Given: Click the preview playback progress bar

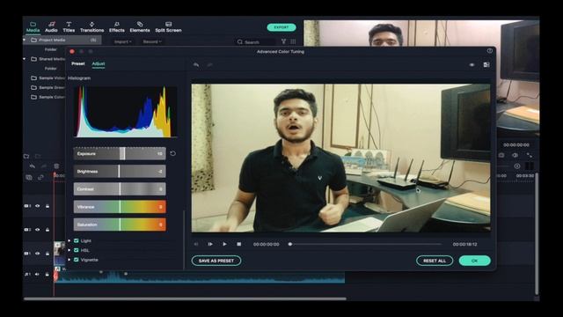Looking at the screenshot, I should click(366, 244).
